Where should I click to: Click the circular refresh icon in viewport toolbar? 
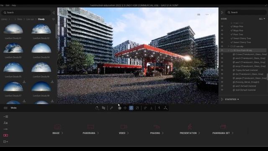97,108
